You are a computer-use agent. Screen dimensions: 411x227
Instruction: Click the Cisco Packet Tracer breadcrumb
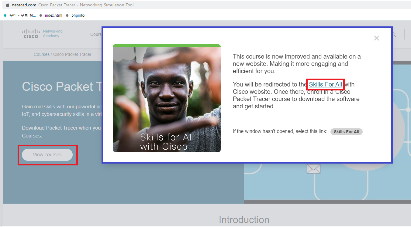(72, 54)
